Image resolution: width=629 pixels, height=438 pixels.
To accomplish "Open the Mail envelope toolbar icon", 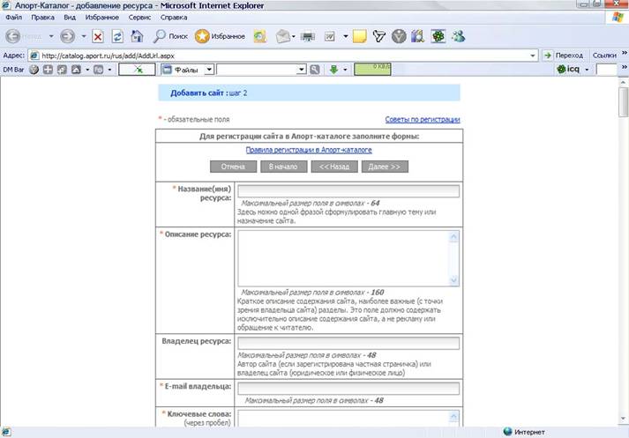I will pyautogui.click(x=283, y=36).
